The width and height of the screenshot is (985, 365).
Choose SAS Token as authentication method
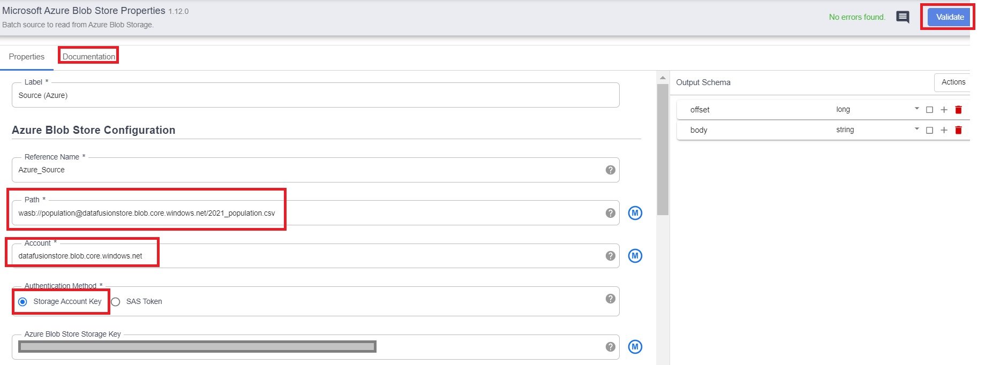(115, 302)
